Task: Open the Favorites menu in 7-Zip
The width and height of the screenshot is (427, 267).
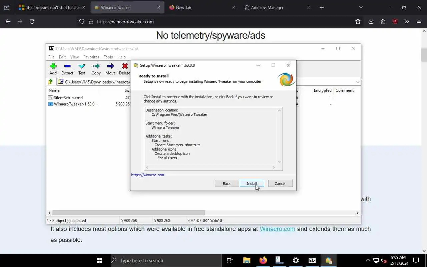Action: click(x=91, y=57)
